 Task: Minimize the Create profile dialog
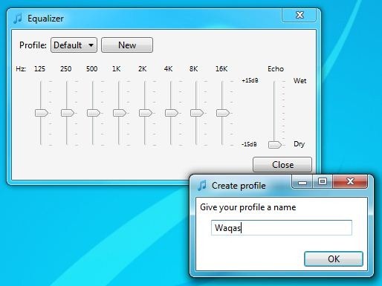[x=302, y=182]
